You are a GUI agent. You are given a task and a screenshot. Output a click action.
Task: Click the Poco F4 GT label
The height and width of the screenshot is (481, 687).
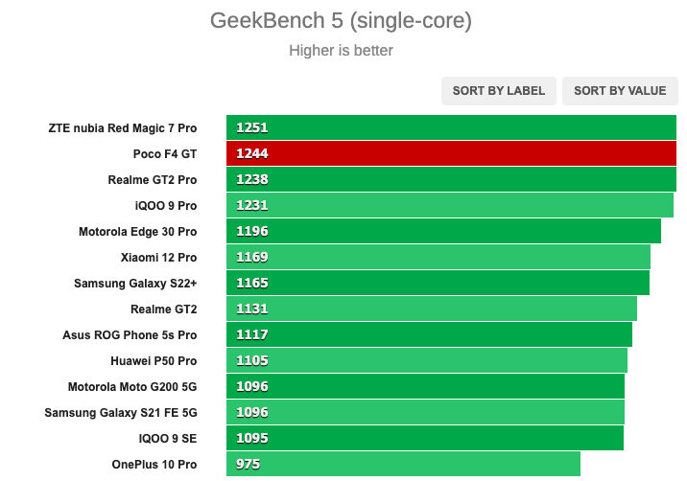pyautogui.click(x=165, y=154)
